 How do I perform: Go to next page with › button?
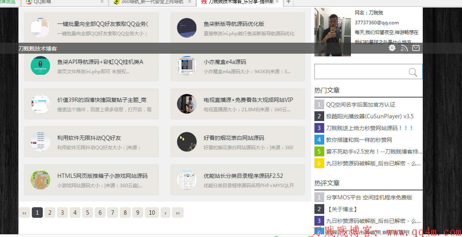tap(166, 213)
